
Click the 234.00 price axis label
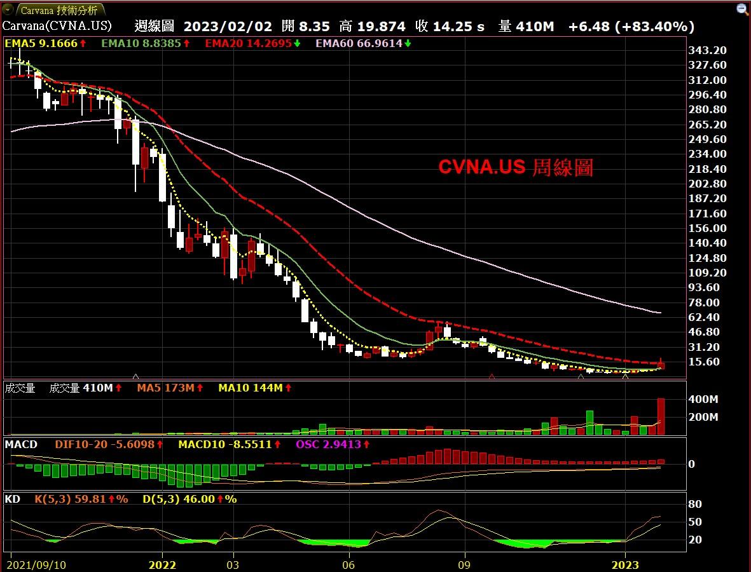[x=707, y=154]
